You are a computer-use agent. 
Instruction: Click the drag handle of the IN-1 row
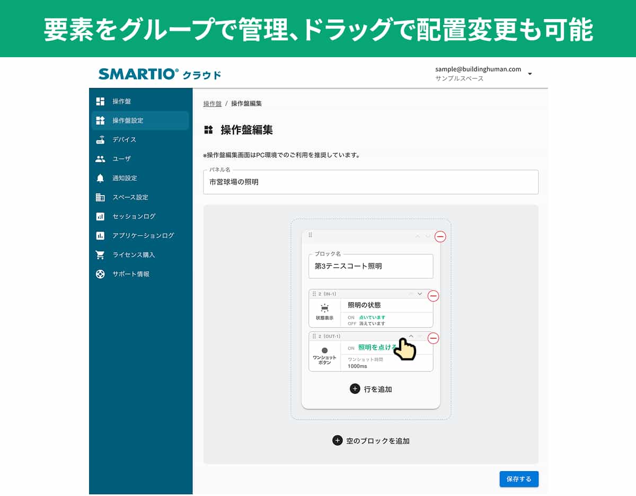coord(314,294)
